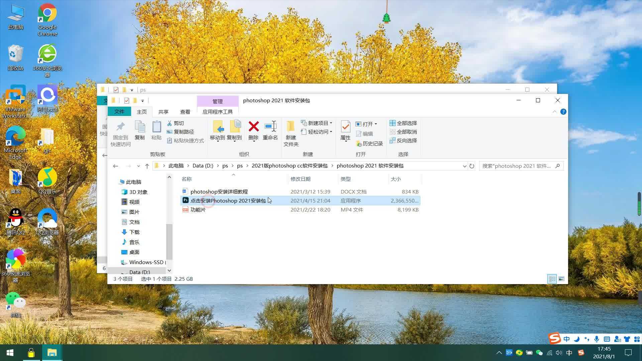Click the Up one level arrow

(147, 166)
